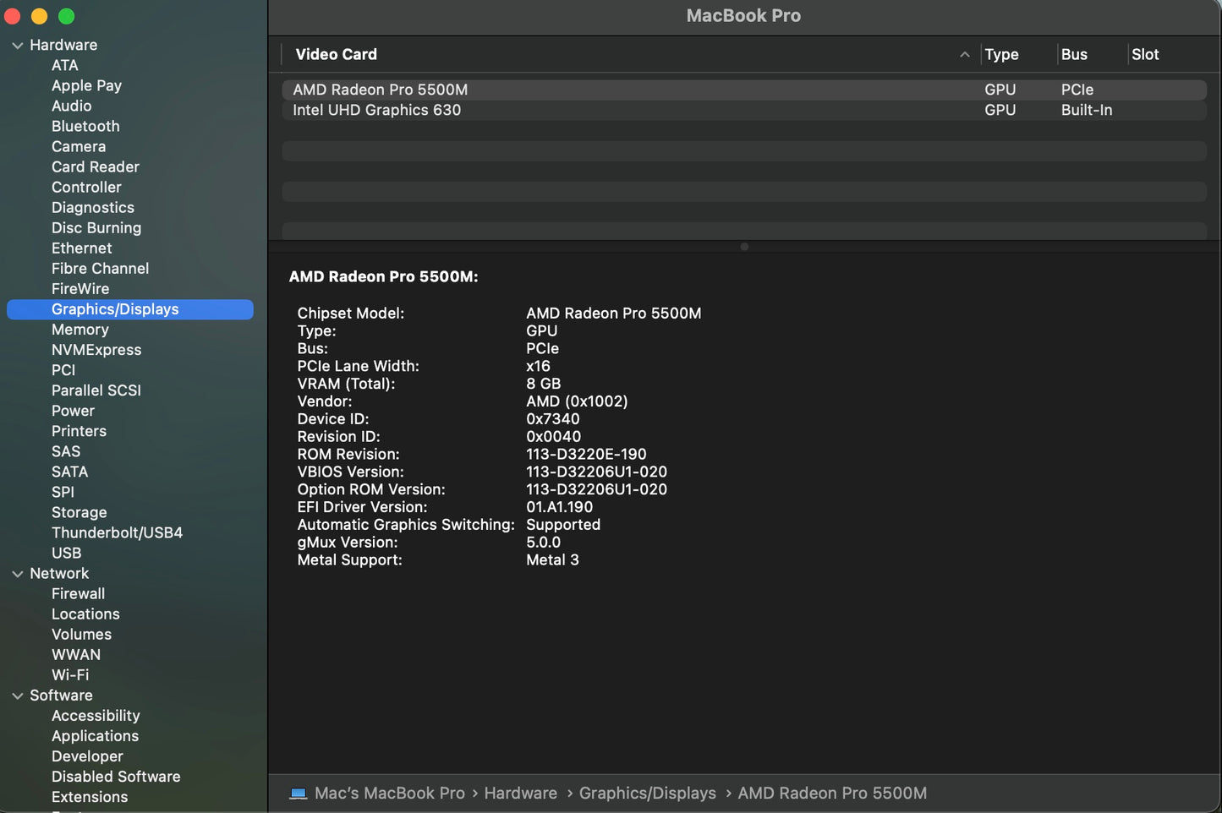Click Hardware in the bottom path bar
The height and width of the screenshot is (813, 1222).
520,794
